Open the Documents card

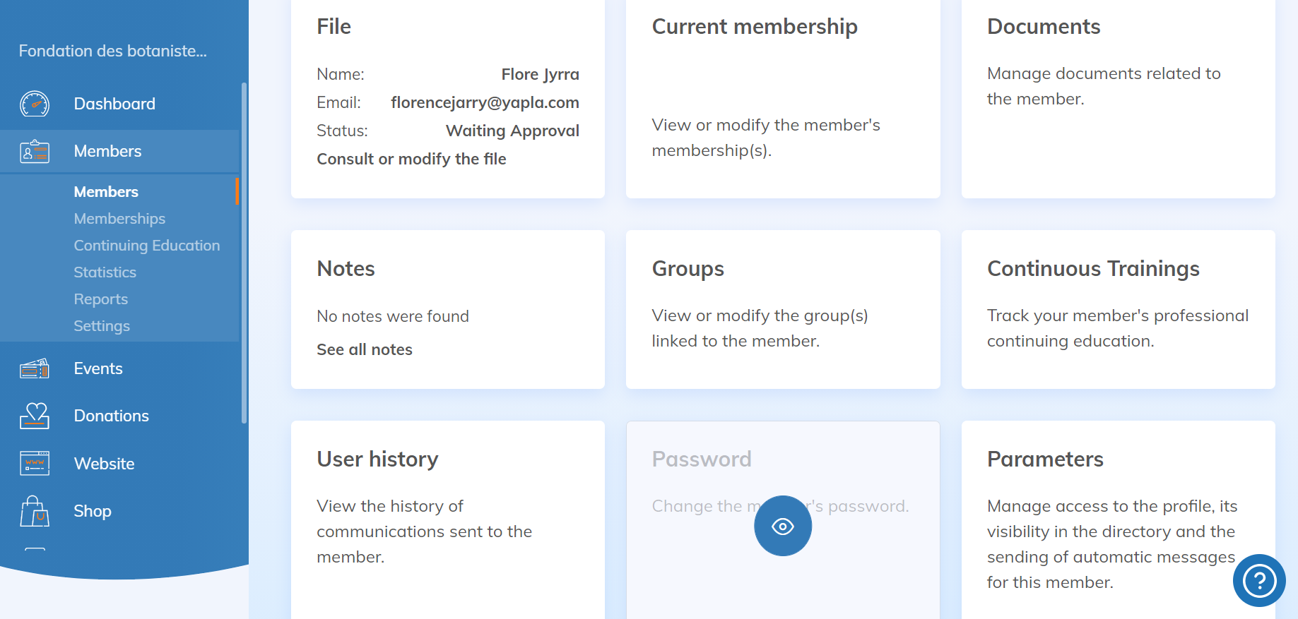[1117, 99]
